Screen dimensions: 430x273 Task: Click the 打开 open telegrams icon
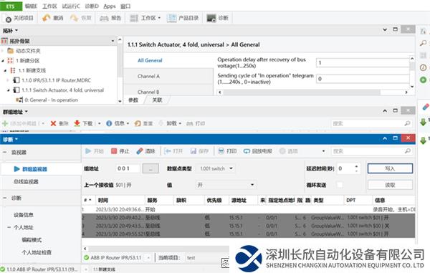click(167, 151)
